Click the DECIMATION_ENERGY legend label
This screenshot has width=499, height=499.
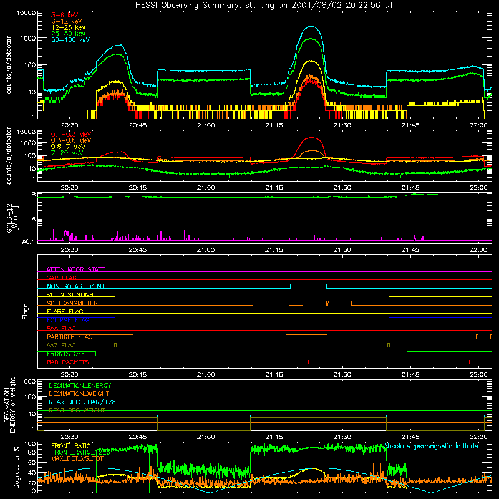point(80,385)
